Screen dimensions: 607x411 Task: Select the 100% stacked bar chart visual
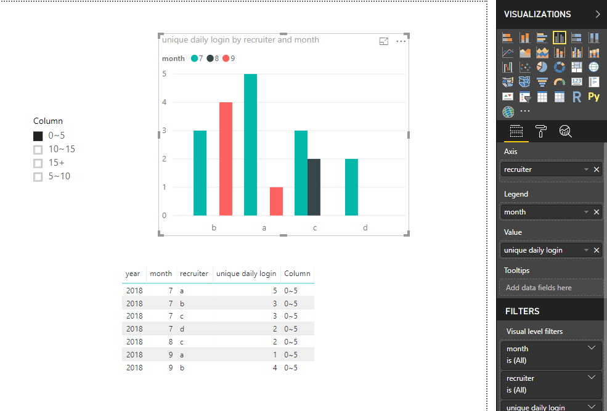tap(576, 38)
